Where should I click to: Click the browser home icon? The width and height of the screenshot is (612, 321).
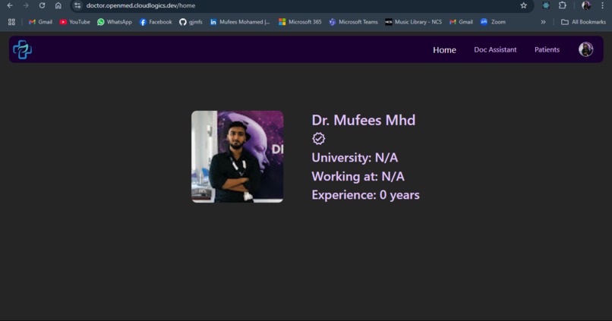pyautogui.click(x=58, y=5)
